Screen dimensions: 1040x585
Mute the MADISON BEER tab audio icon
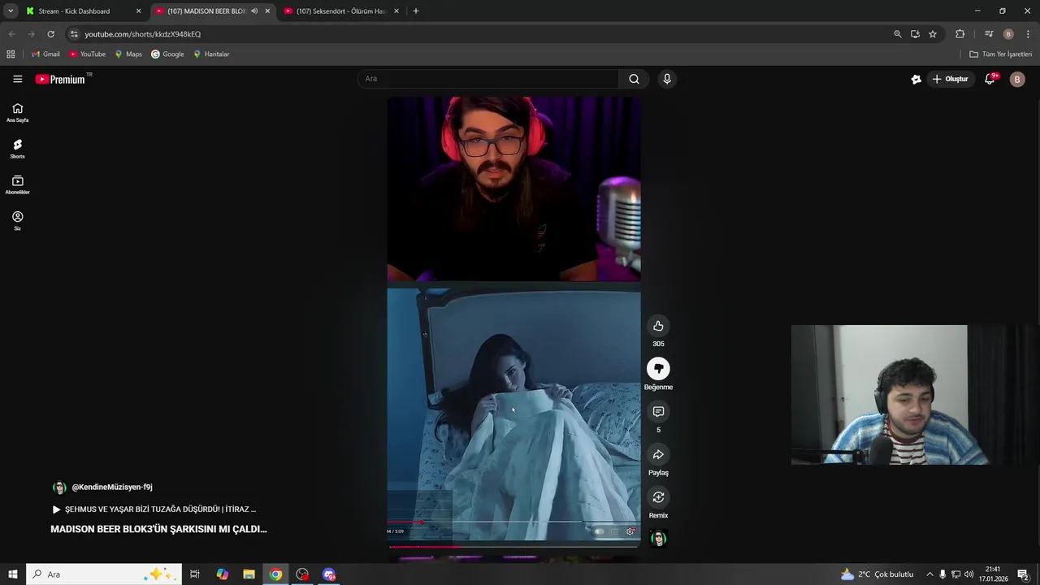pyautogui.click(x=254, y=11)
